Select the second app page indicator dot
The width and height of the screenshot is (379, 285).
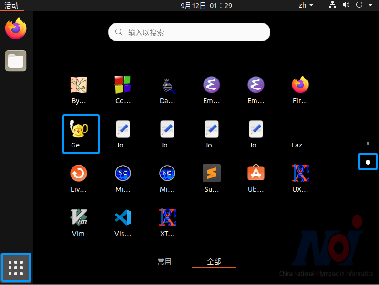(x=368, y=162)
